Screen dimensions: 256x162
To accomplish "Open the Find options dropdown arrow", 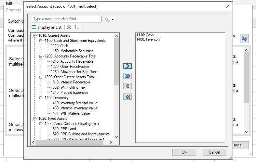I will (113, 19).
